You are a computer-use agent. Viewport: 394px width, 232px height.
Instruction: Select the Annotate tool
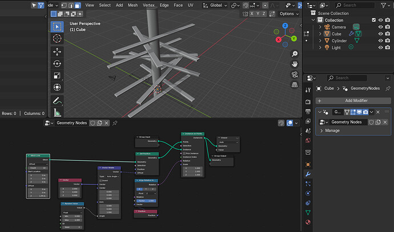[x=57, y=101]
